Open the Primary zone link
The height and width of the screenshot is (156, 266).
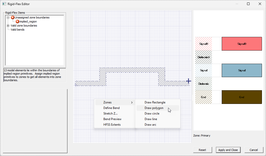click(x=202, y=136)
